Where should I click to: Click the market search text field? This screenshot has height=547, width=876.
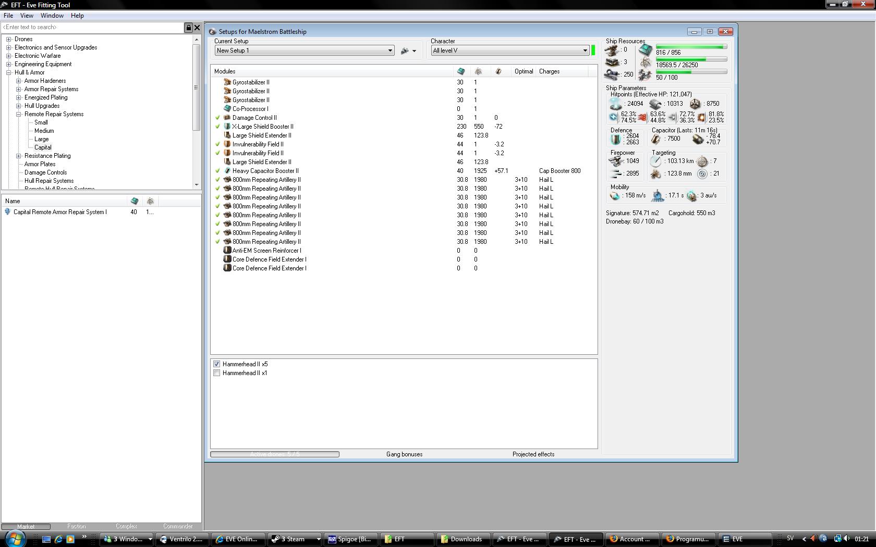click(x=93, y=28)
